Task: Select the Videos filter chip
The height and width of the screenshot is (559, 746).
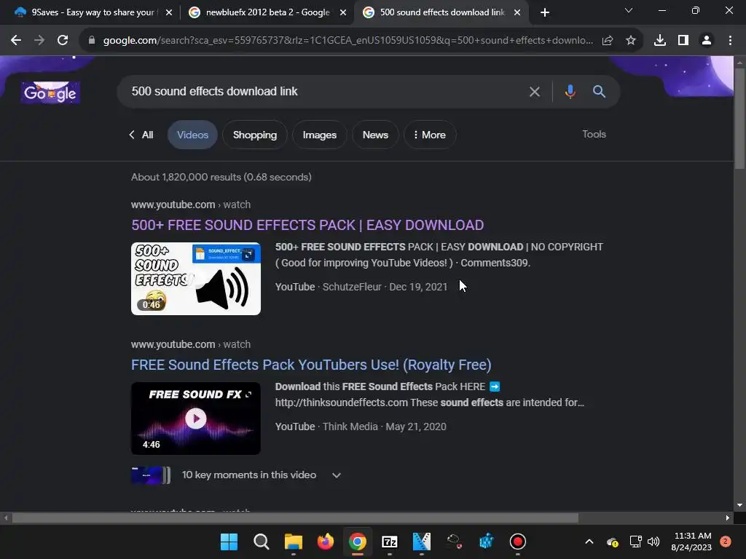Action: (192, 135)
